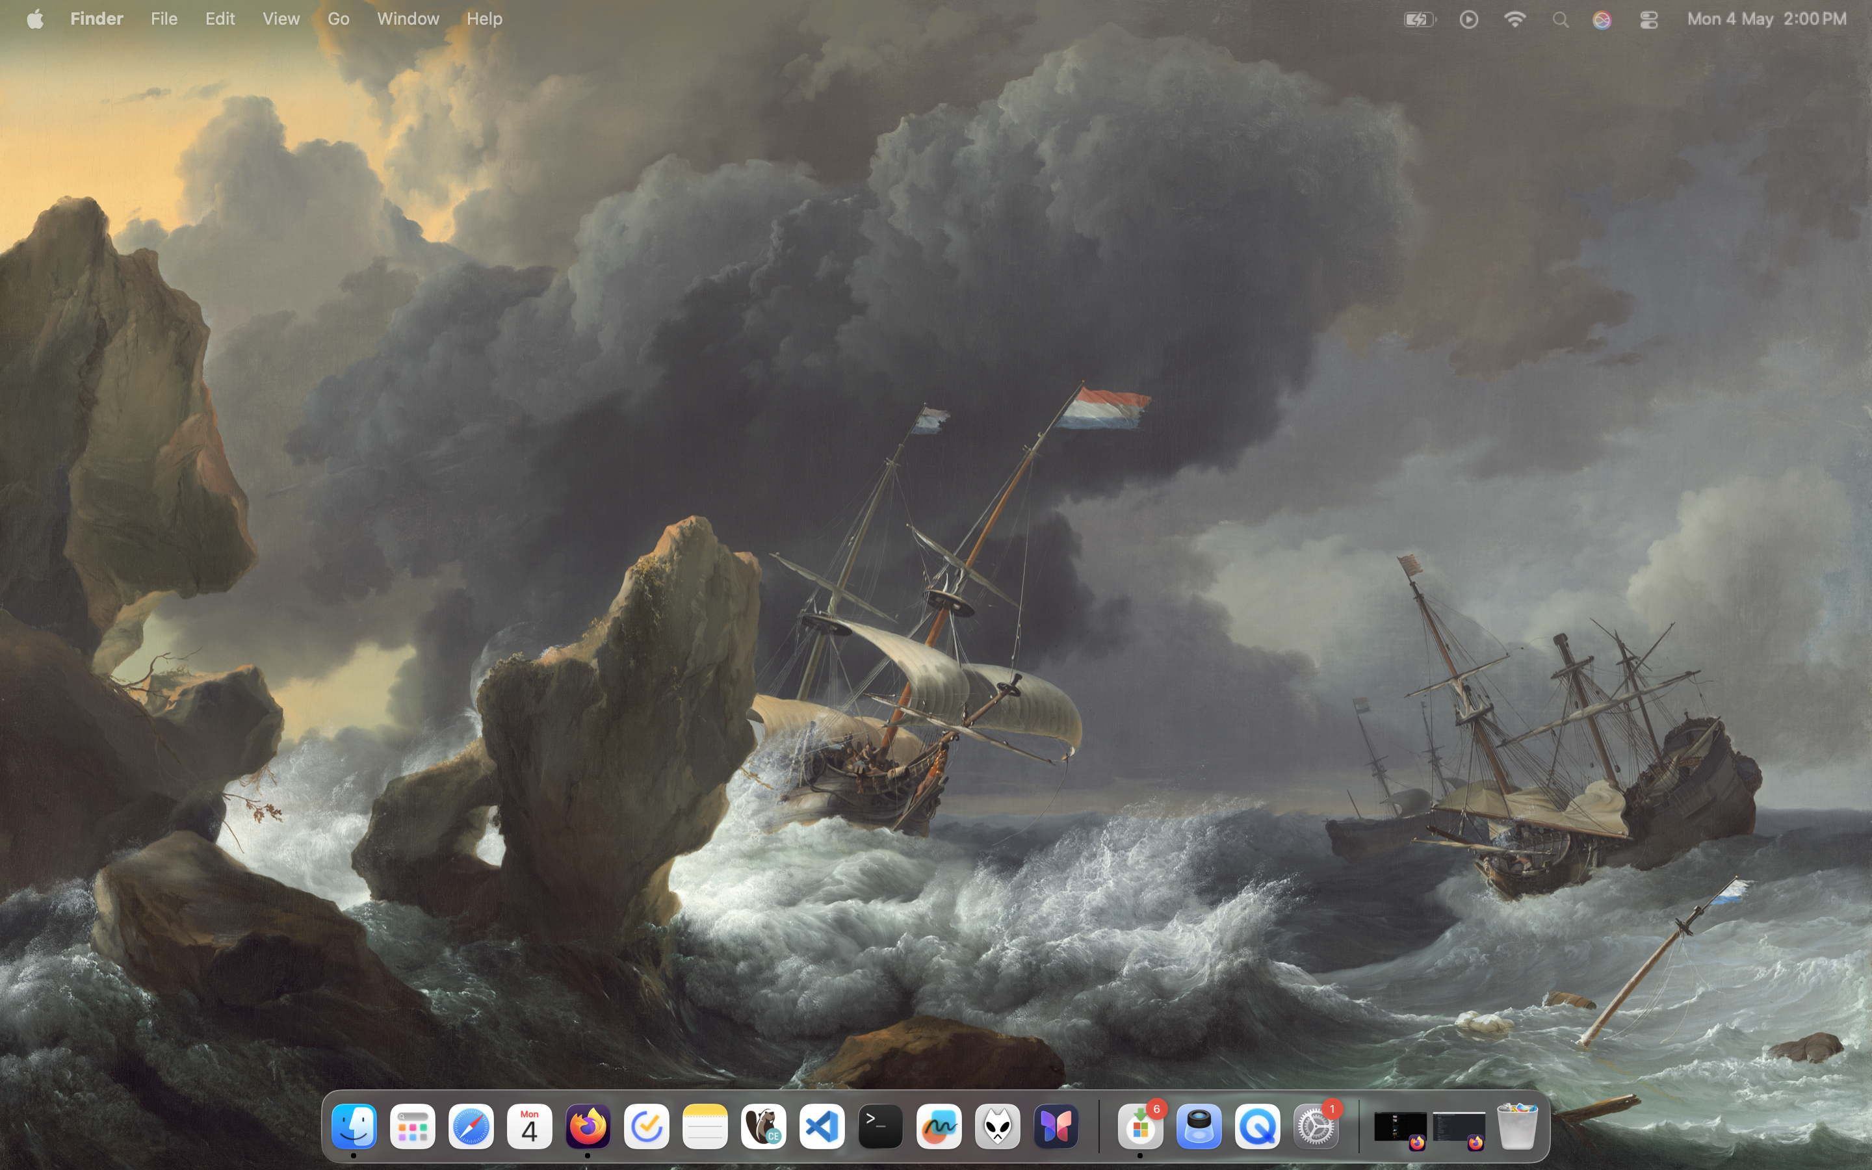Open the Terminal app in the Dock

[x=880, y=1126]
